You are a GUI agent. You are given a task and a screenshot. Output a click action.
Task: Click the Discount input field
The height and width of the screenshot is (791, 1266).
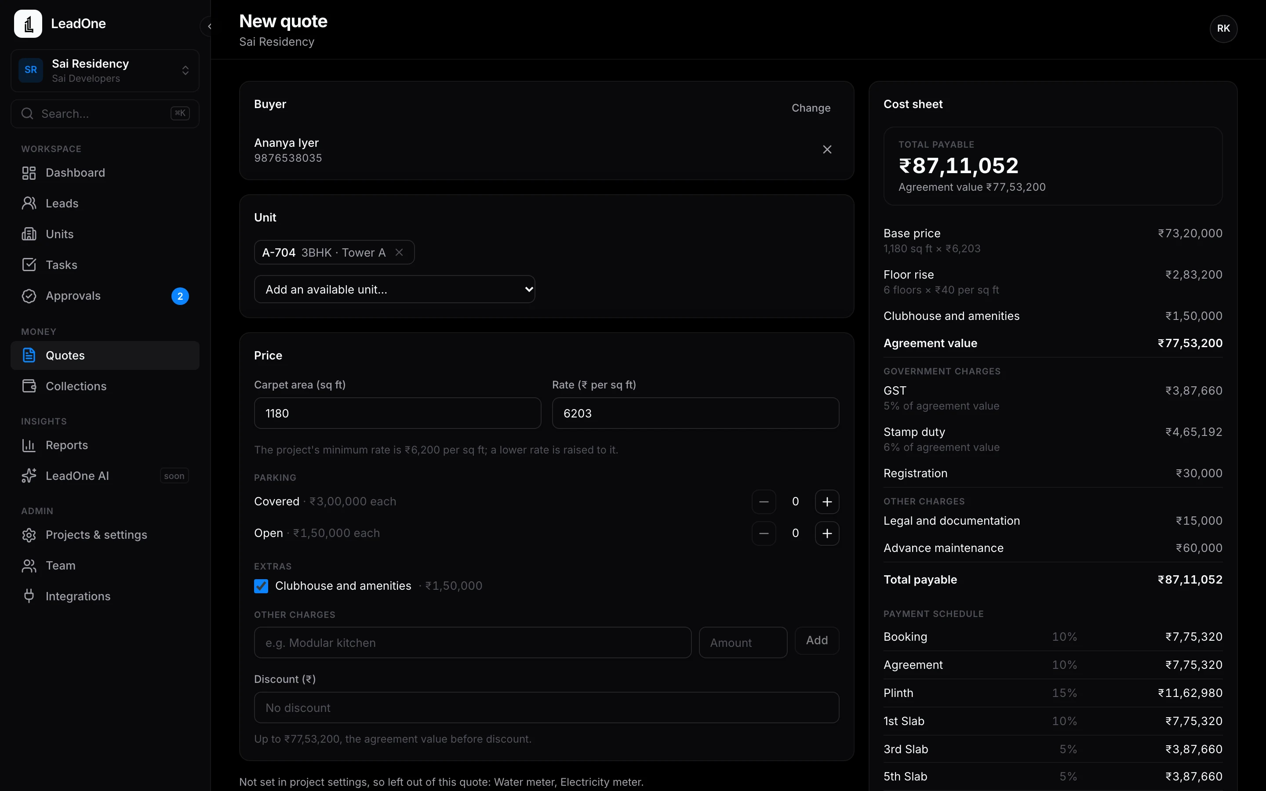coord(547,708)
